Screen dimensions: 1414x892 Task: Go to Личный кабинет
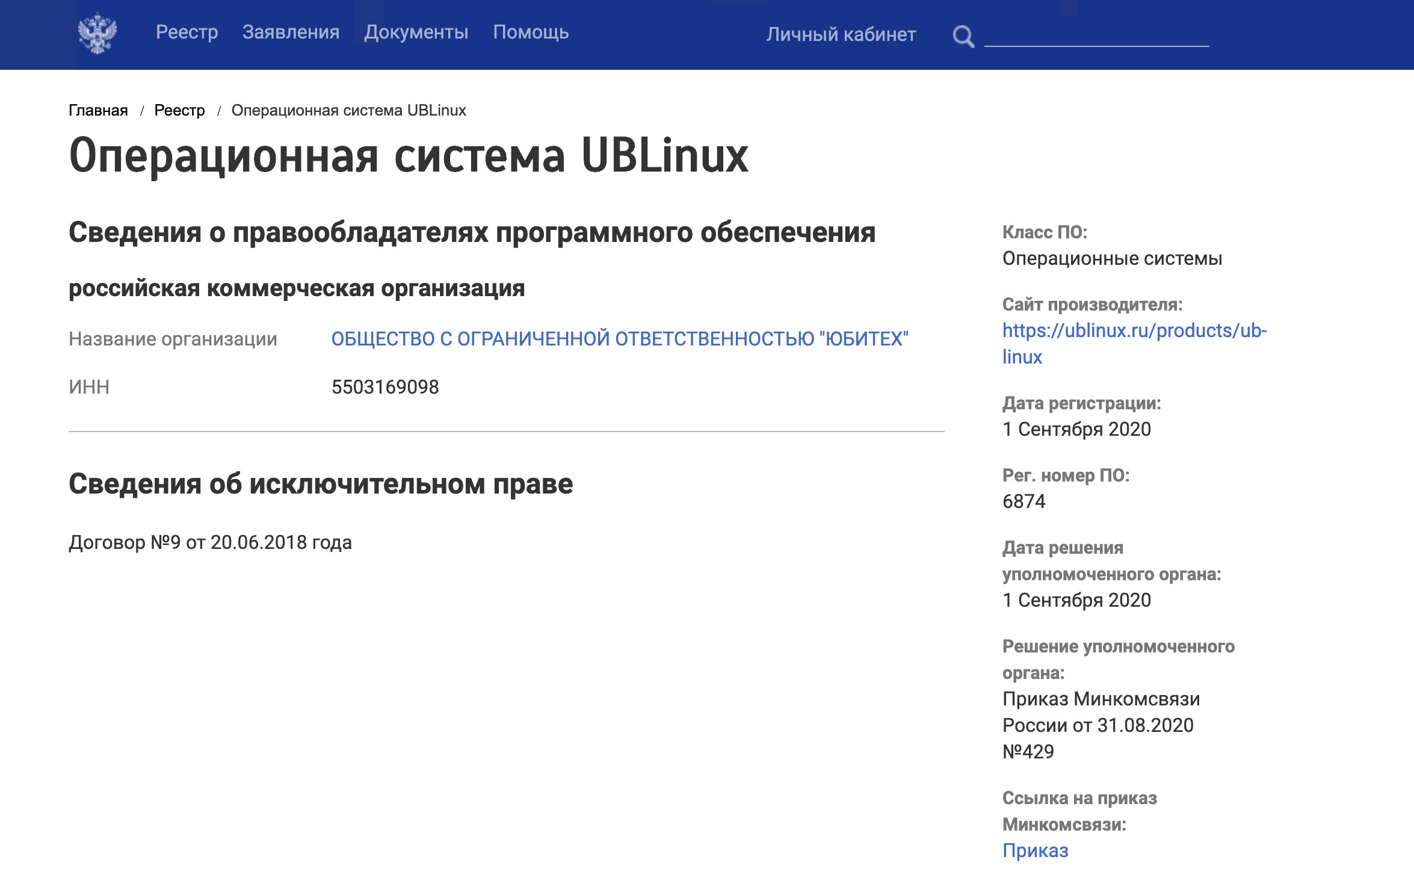(x=841, y=34)
